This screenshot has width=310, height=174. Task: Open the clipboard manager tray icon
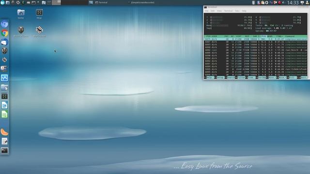[x=263, y=2]
